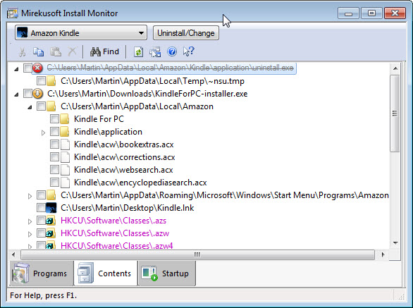Click the Paste clipboard icon

pyautogui.click(x=56, y=52)
